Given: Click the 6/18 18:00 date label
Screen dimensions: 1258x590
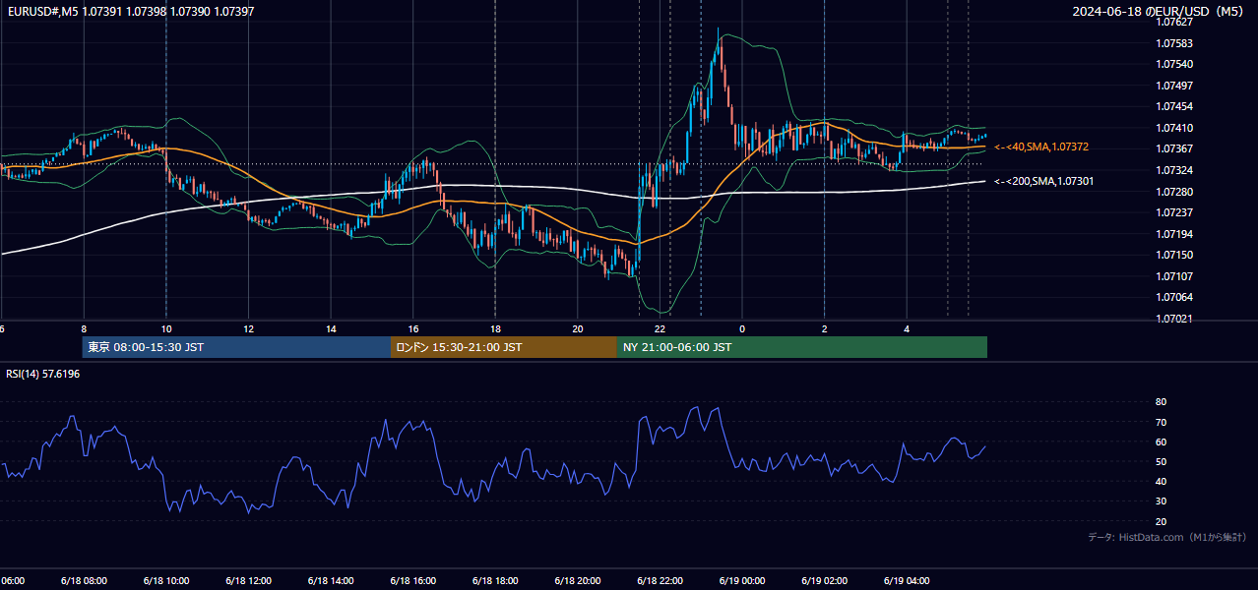Looking at the screenshot, I should (496, 580).
